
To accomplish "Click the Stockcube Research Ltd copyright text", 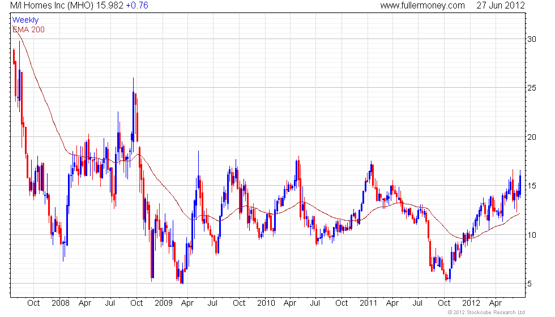I will 486,312.
